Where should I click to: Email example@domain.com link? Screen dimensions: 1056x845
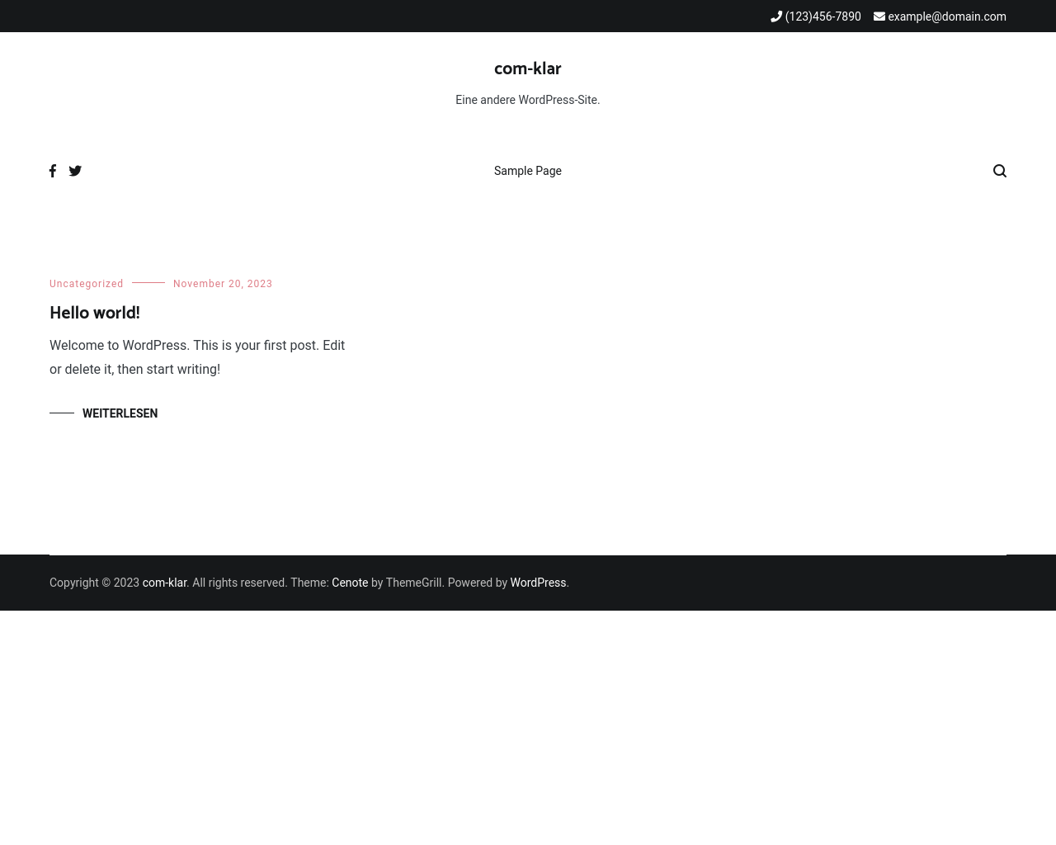coord(947,17)
